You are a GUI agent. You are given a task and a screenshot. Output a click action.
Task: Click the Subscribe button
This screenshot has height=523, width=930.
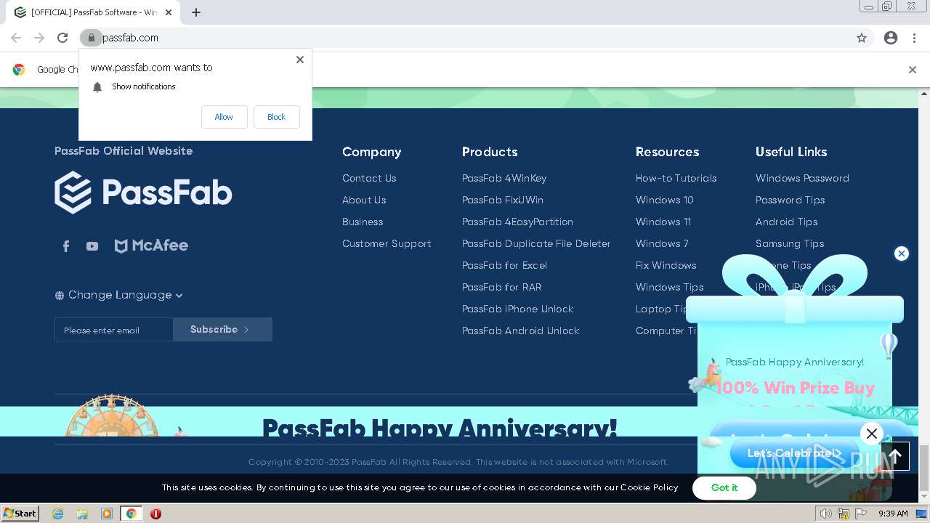pos(222,330)
